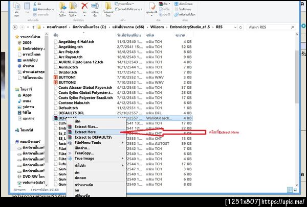Open the recent locations dropdown arrow
The width and height of the screenshot is (307, 207).
[x=28, y=27]
